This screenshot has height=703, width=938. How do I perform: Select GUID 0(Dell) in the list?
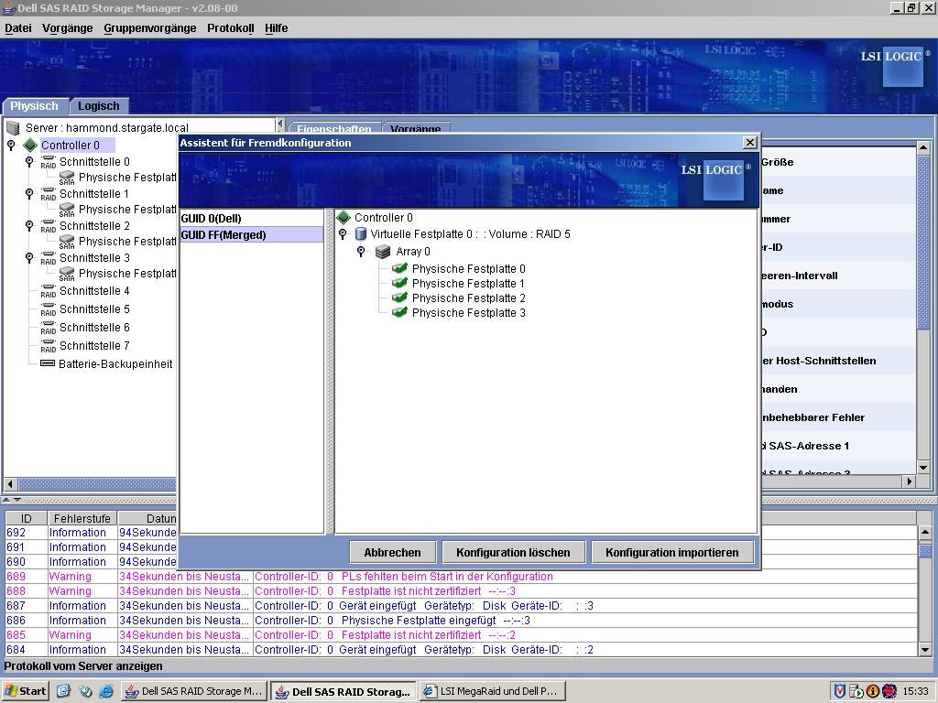(251, 218)
